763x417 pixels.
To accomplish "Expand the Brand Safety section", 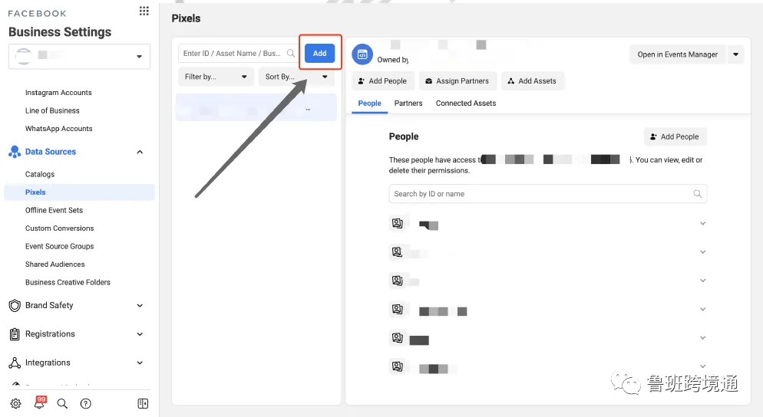I will (140, 306).
